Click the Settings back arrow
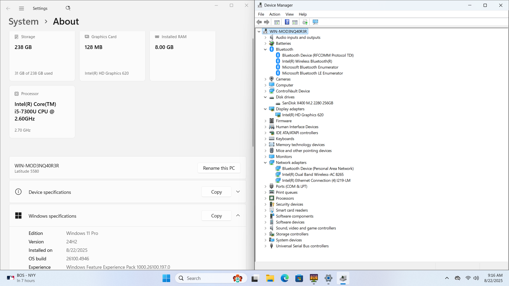The width and height of the screenshot is (509, 286). point(8,8)
